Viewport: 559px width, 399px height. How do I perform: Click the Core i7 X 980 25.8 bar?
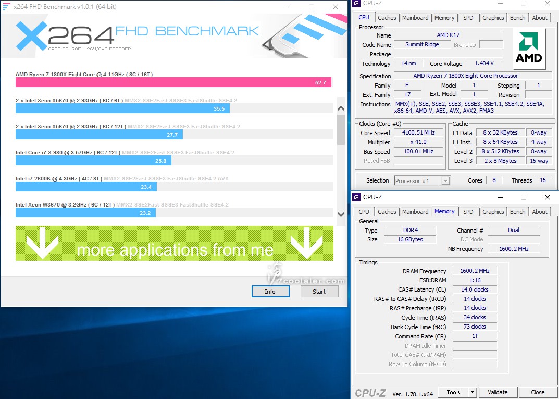click(x=93, y=161)
